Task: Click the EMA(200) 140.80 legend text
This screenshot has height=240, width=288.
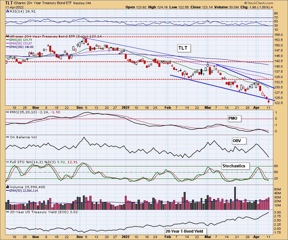Action: point(21,47)
